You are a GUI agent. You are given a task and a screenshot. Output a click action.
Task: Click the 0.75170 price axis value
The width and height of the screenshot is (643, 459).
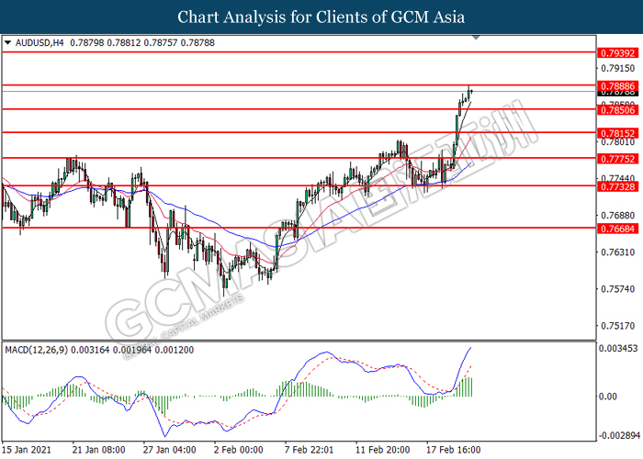click(617, 326)
